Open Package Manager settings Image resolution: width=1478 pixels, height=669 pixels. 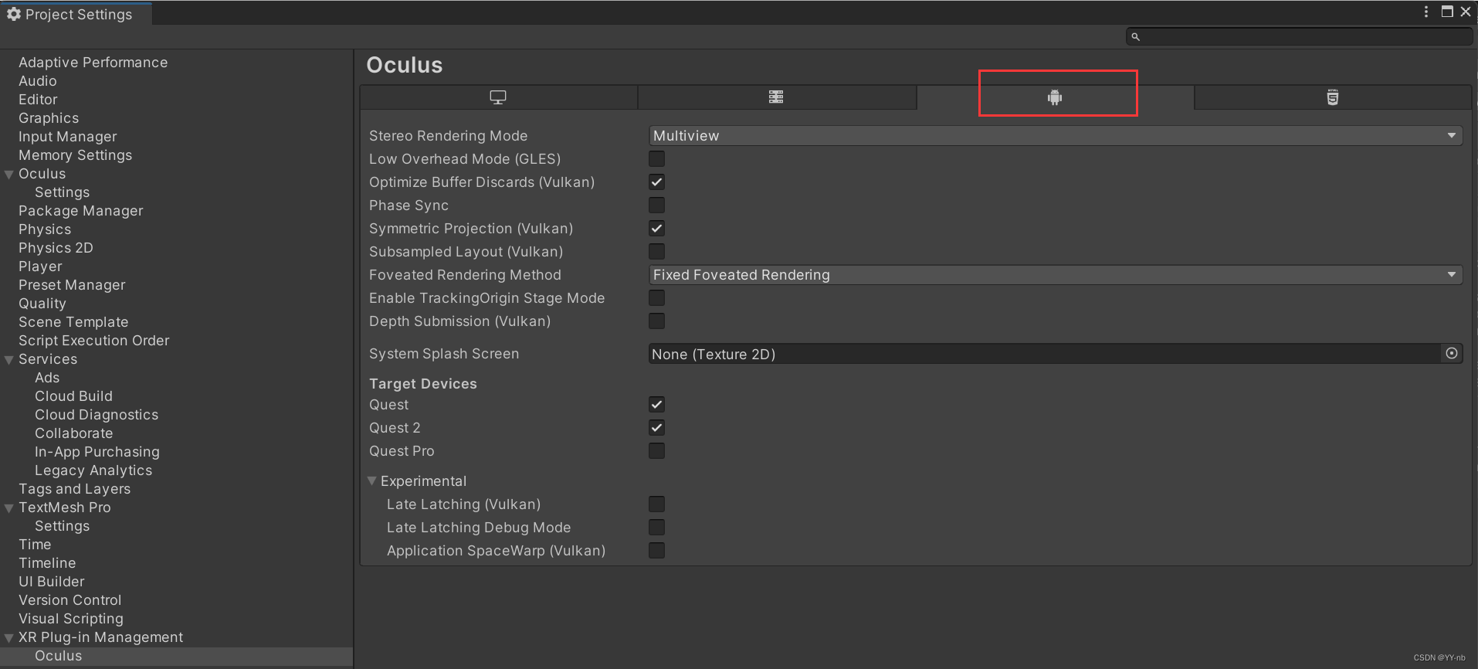(81, 211)
